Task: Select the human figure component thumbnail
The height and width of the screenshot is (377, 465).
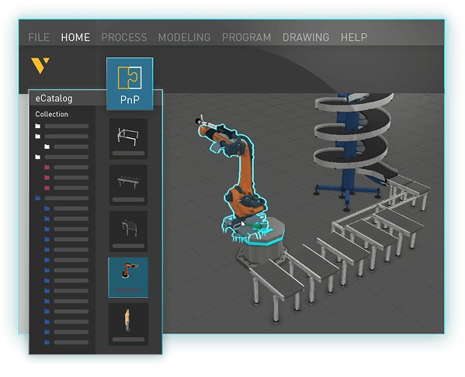Action: click(128, 324)
